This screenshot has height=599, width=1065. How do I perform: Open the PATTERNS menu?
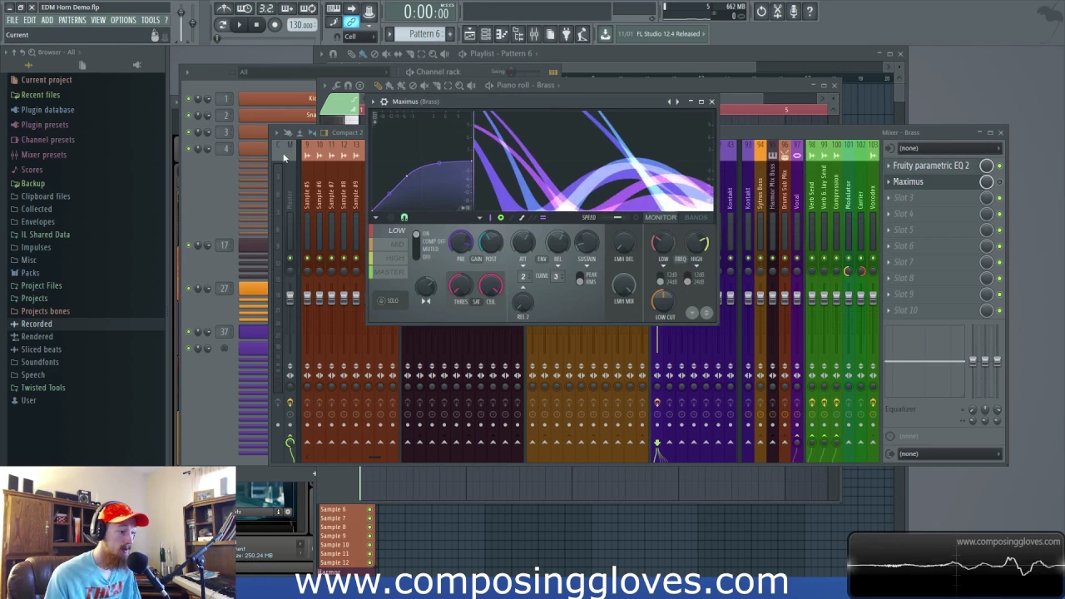click(72, 20)
